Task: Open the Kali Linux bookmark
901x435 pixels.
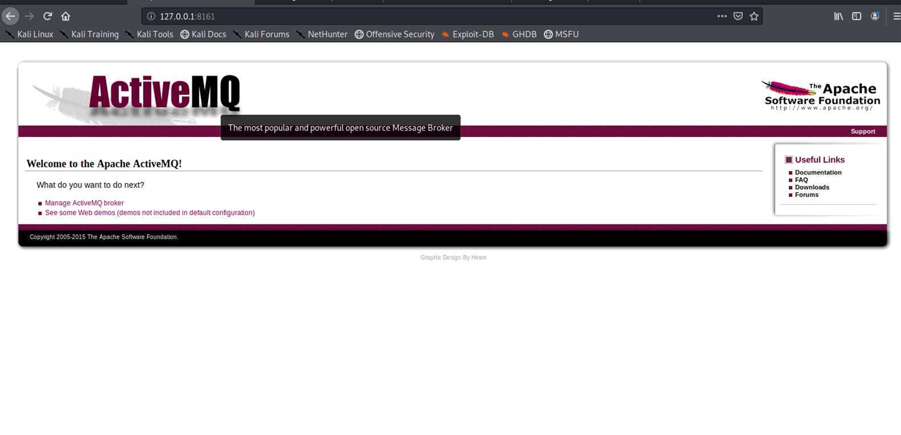Action: [x=29, y=34]
